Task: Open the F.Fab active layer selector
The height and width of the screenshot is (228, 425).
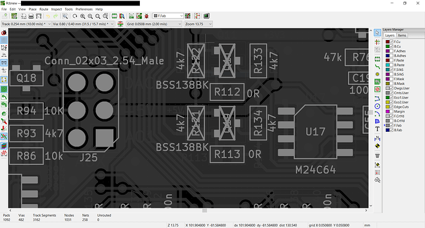Action: (168, 16)
